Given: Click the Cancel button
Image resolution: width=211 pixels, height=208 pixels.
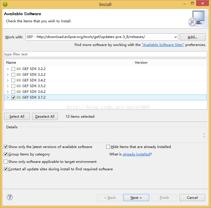Looking at the screenshot, I should tap(192, 197).
